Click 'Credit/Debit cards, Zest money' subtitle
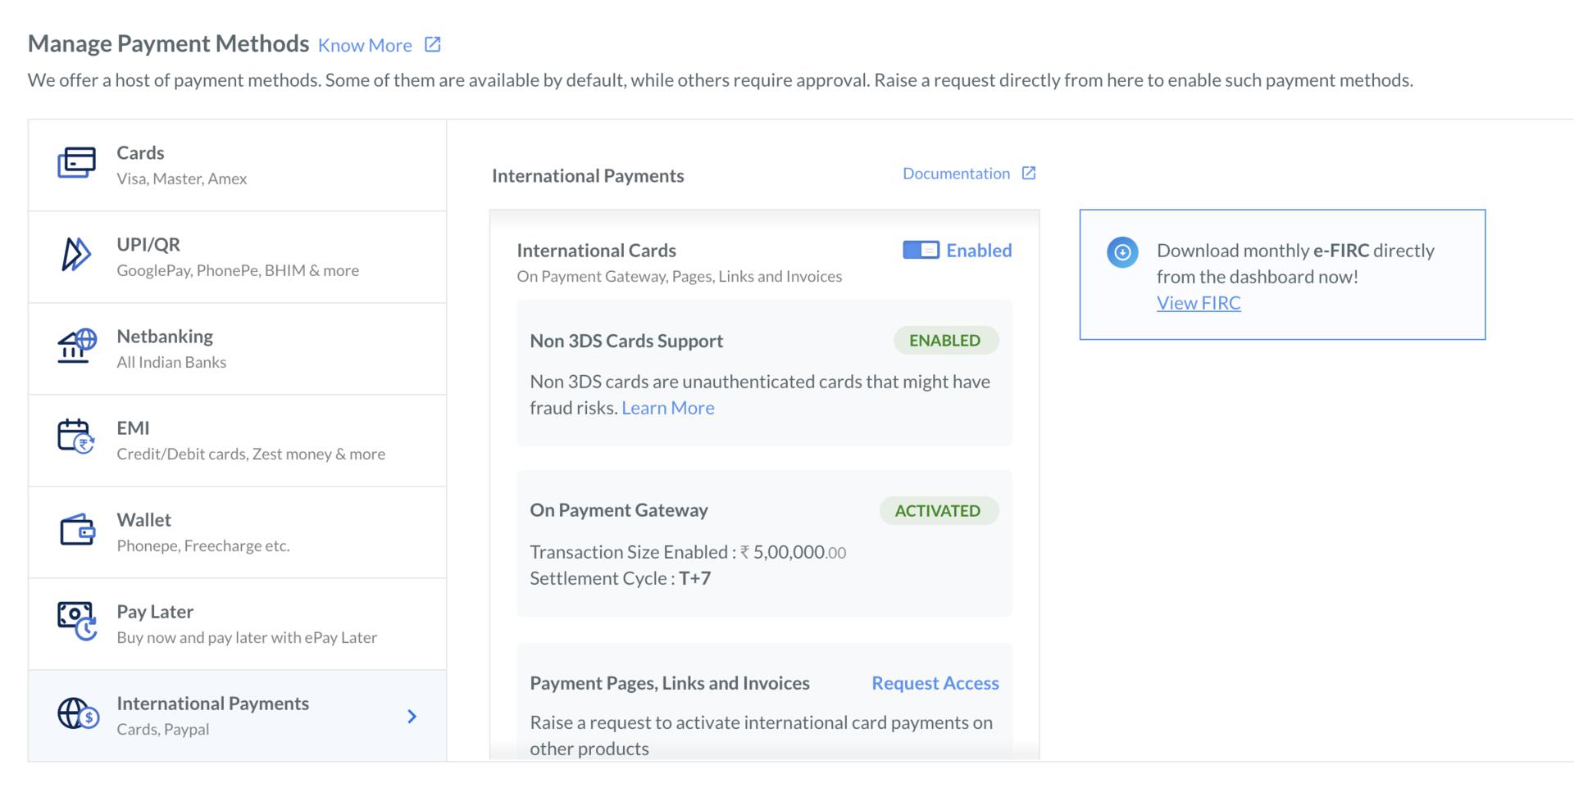This screenshot has height=801, width=1574. tap(251, 454)
